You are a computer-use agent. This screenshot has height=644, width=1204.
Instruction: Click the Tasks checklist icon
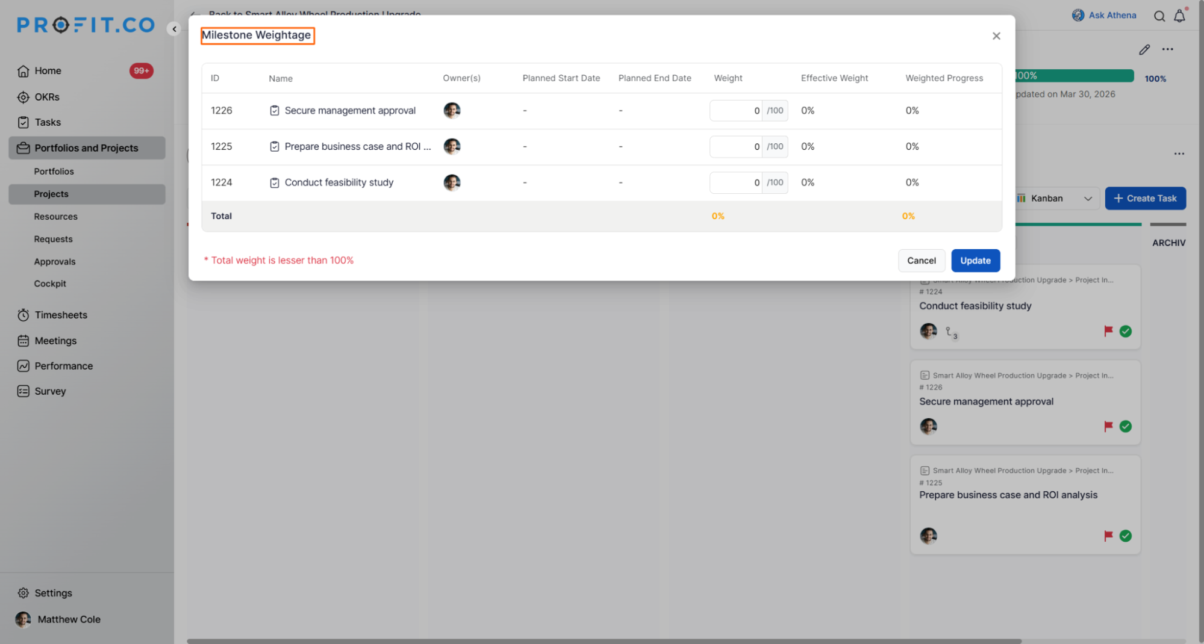coord(23,122)
